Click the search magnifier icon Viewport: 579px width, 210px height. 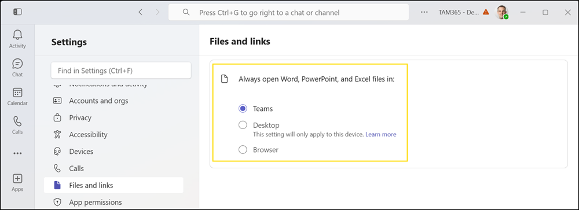tap(186, 12)
